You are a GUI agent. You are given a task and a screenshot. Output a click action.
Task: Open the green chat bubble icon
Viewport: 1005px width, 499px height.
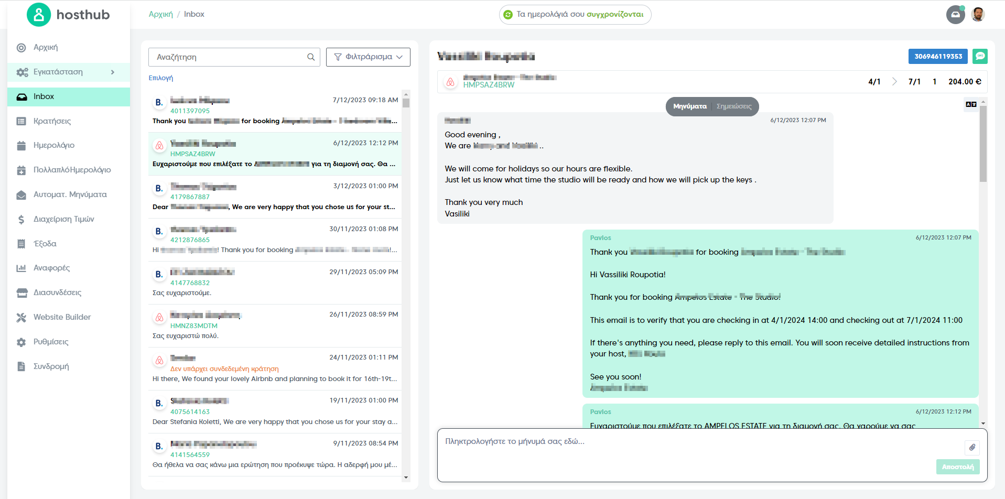[x=980, y=56]
